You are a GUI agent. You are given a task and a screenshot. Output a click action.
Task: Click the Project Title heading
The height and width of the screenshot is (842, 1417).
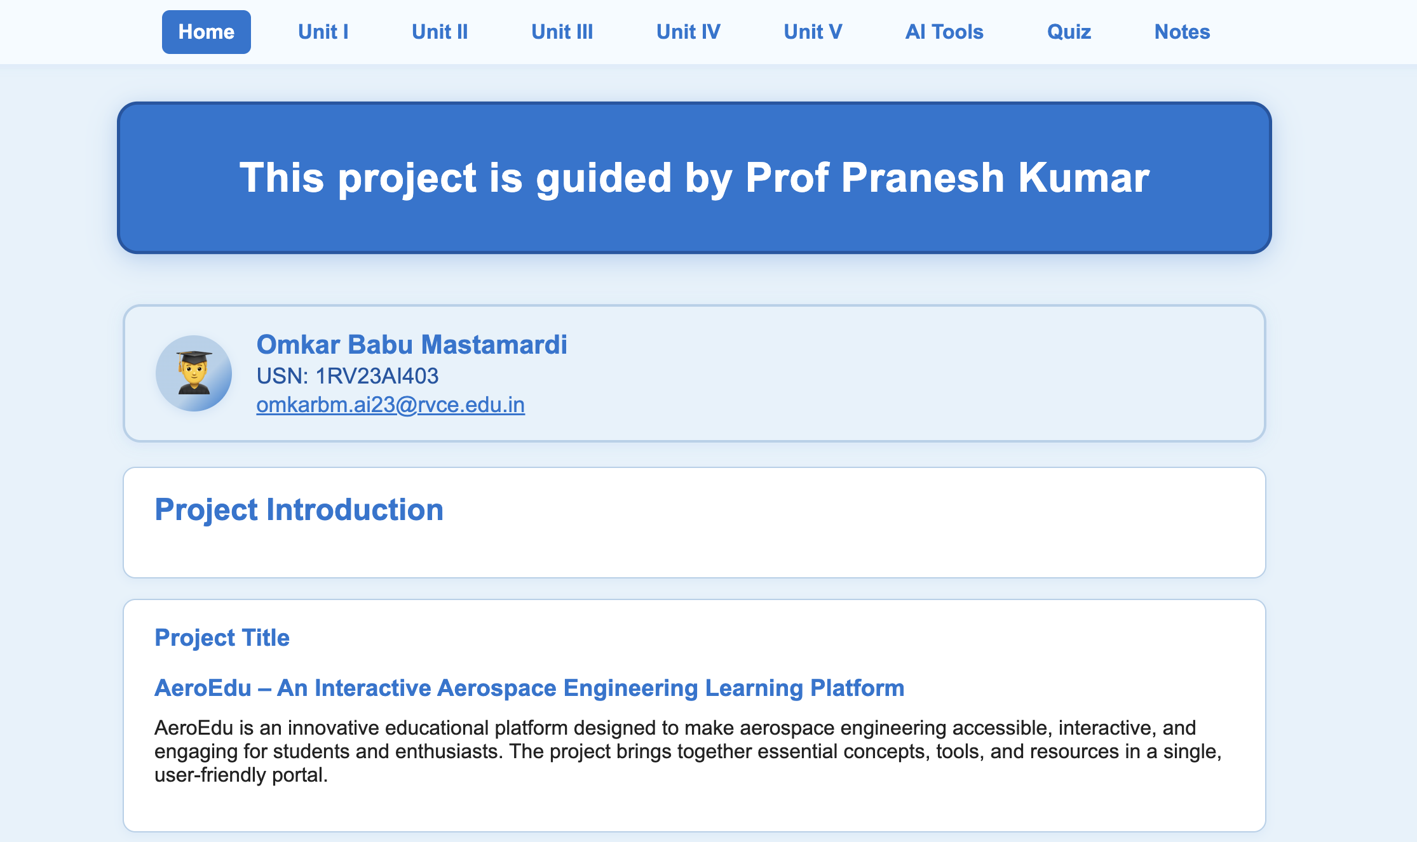[222, 638]
